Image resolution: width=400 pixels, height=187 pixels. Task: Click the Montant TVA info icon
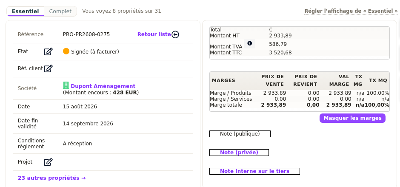[249, 43]
